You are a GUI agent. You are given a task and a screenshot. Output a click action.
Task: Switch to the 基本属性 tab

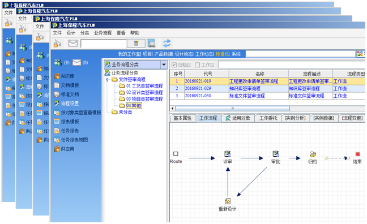[x=182, y=118]
